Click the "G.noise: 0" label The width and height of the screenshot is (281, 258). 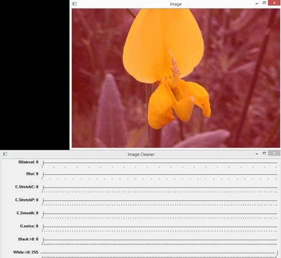coord(29,226)
